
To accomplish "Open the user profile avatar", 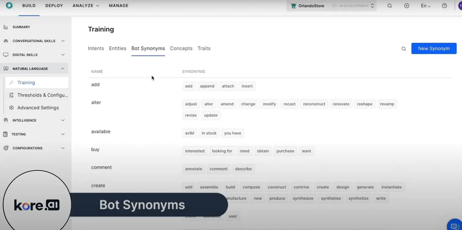I will click(460, 6).
